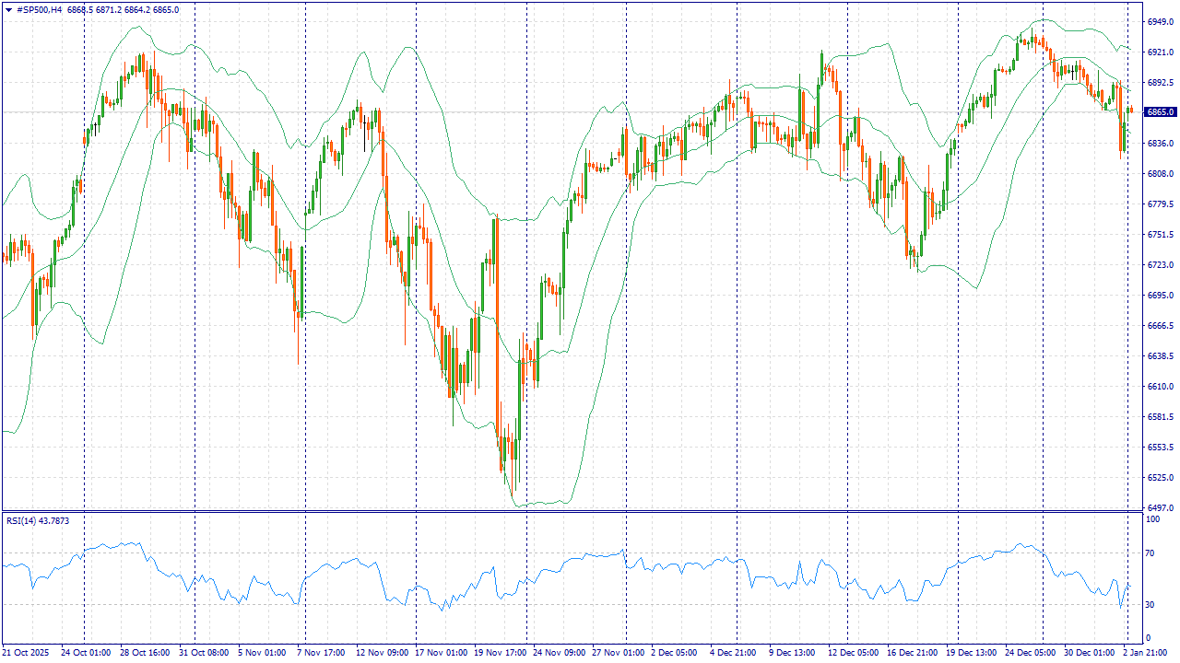The width and height of the screenshot is (1180, 663).
Task: Click the 19 Nov 17:00 time label
Action: (501, 652)
